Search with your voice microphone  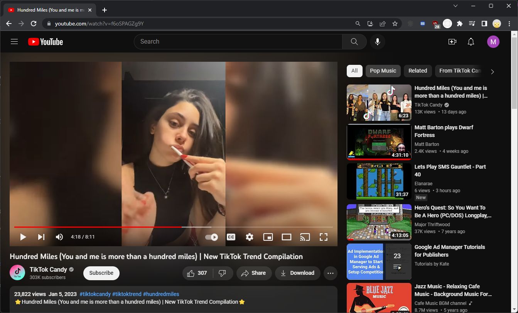tap(378, 42)
